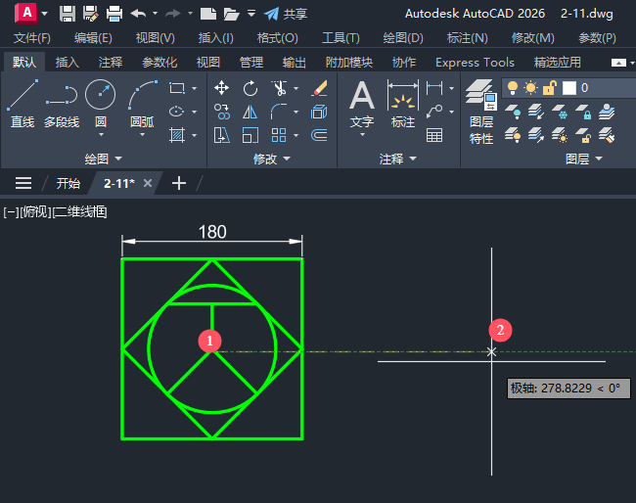Activate the Move tool

(221, 88)
